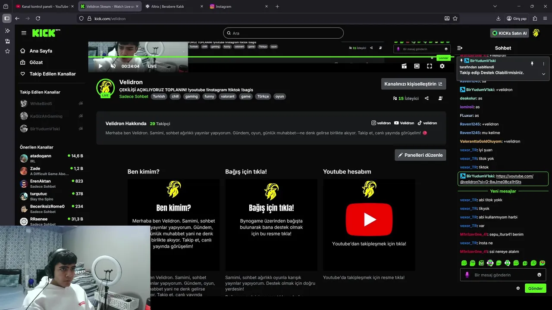Screen dimensions: 552x310
Task: Open BirYudumV1ski followed channel
Action: [51, 129]
